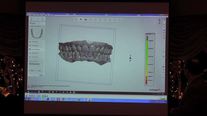This screenshot has height=116, width=207.
Task: Pause the video in the media player
Action: 27,96
